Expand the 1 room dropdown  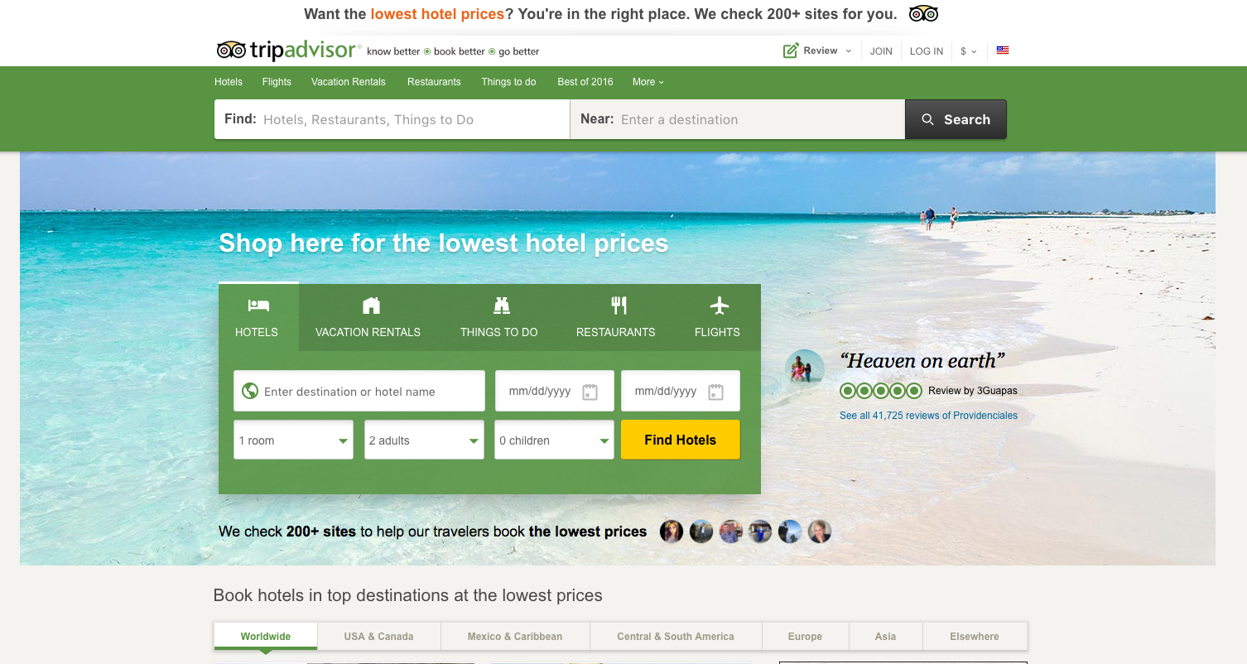(x=294, y=440)
